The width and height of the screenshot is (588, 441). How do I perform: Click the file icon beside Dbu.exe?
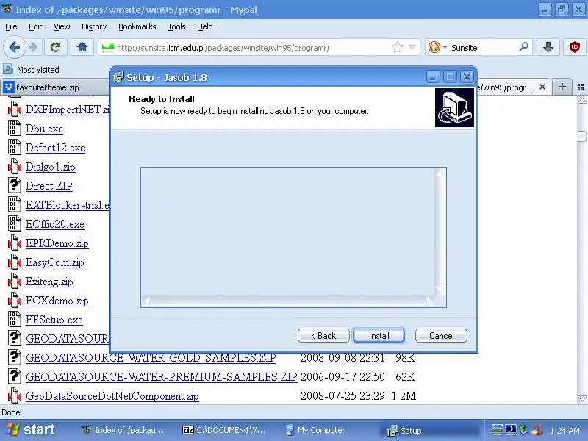click(15, 128)
